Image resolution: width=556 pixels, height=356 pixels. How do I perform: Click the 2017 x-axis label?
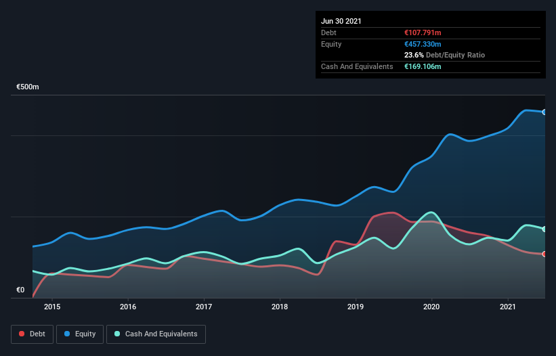(204, 307)
